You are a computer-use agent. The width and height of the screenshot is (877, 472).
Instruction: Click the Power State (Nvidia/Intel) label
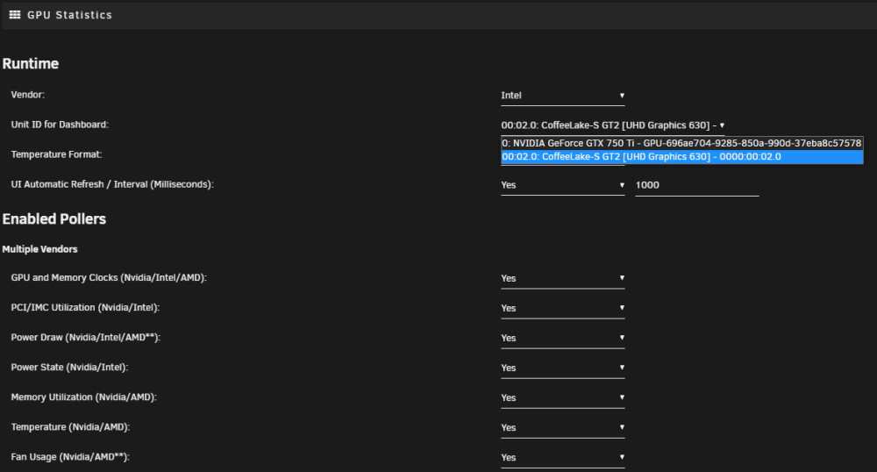tap(69, 368)
